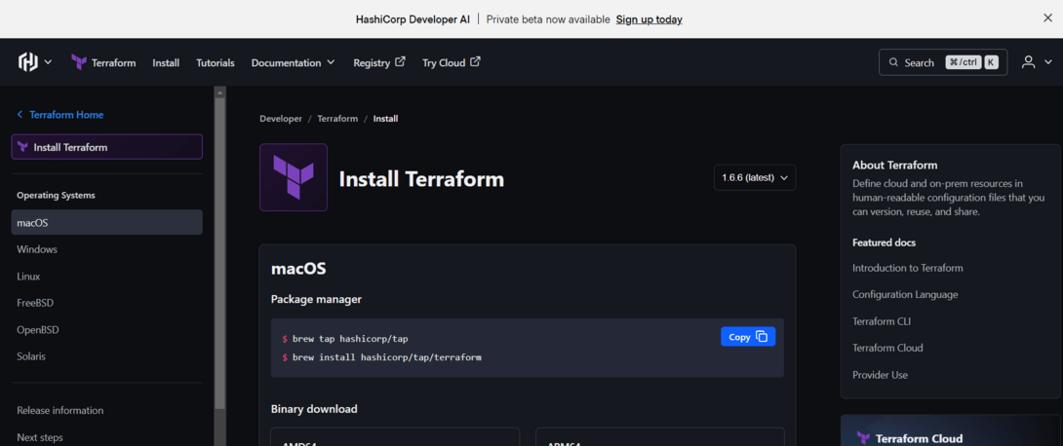
Task: Open Terraform Cloud featured doc link
Action: tap(888, 348)
